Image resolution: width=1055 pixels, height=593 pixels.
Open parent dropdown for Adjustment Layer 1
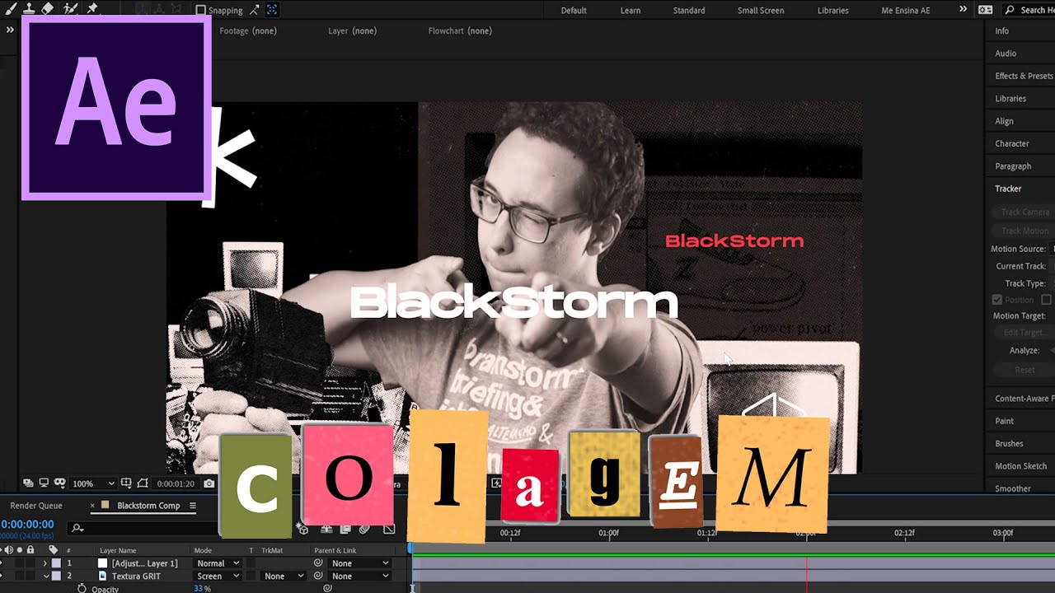(x=360, y=563)
